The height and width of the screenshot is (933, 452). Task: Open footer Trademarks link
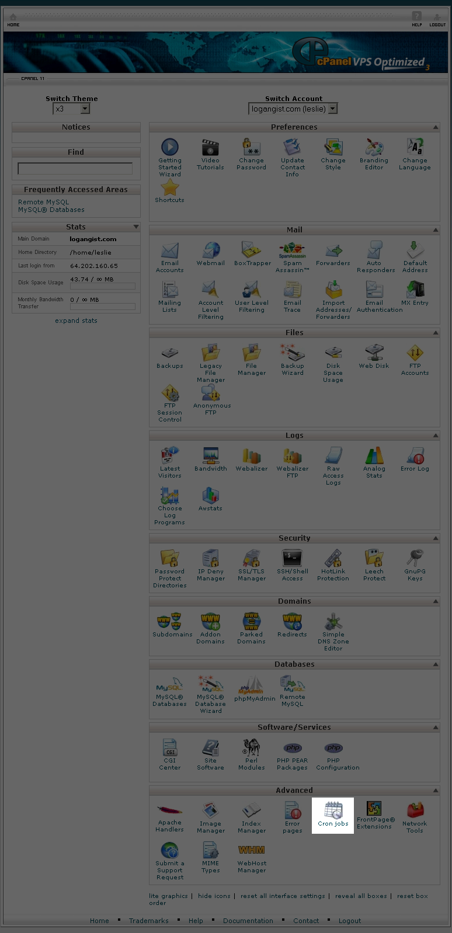pyautogui.click(x=149, y=921)
